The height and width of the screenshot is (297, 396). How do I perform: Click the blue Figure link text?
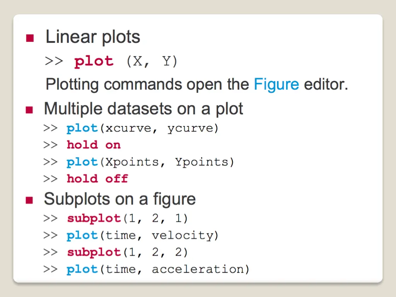point(276,84)
